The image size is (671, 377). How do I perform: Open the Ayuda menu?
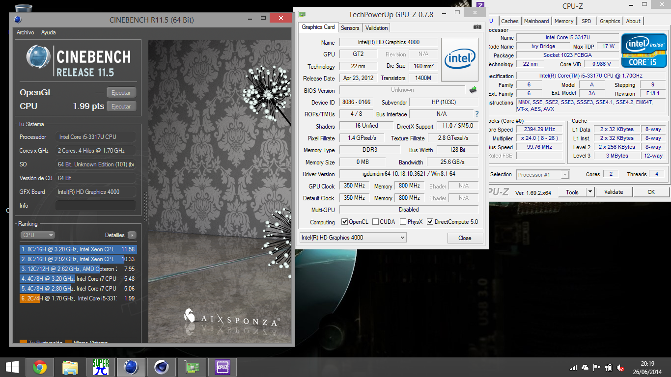[x=48, y=32]
